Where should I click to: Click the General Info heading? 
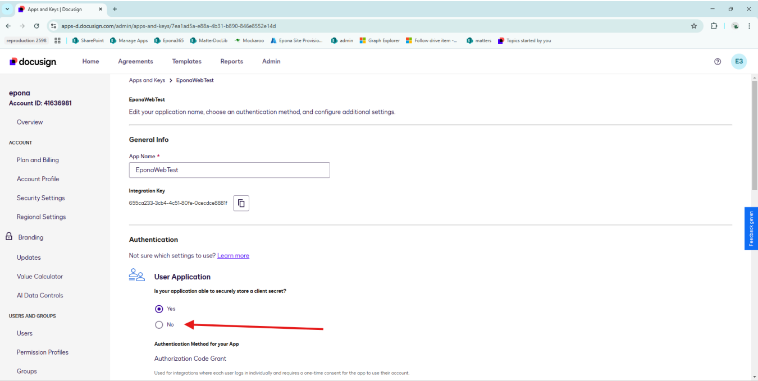pos(149,140)
